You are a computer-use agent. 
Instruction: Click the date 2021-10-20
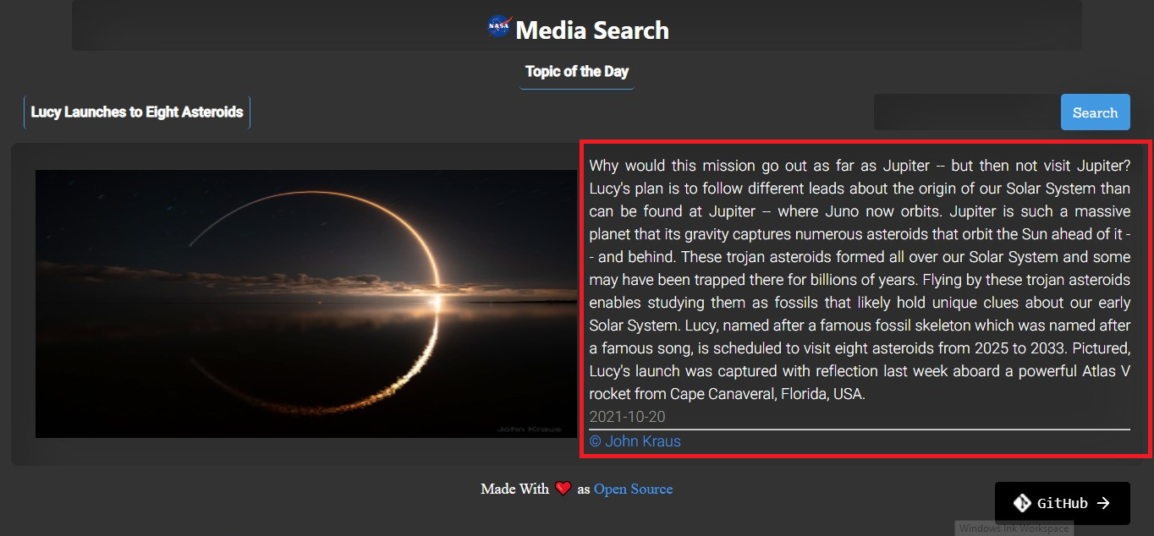(x=628, y=417)
